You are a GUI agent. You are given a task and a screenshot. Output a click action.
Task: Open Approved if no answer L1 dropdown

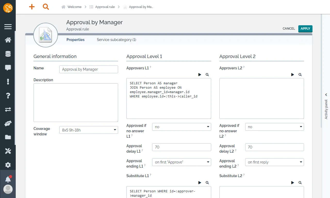[181, 127]
